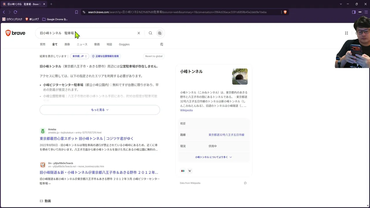
Task: Open 新しいタブ bookmark
Action: [x=32, y=19]
